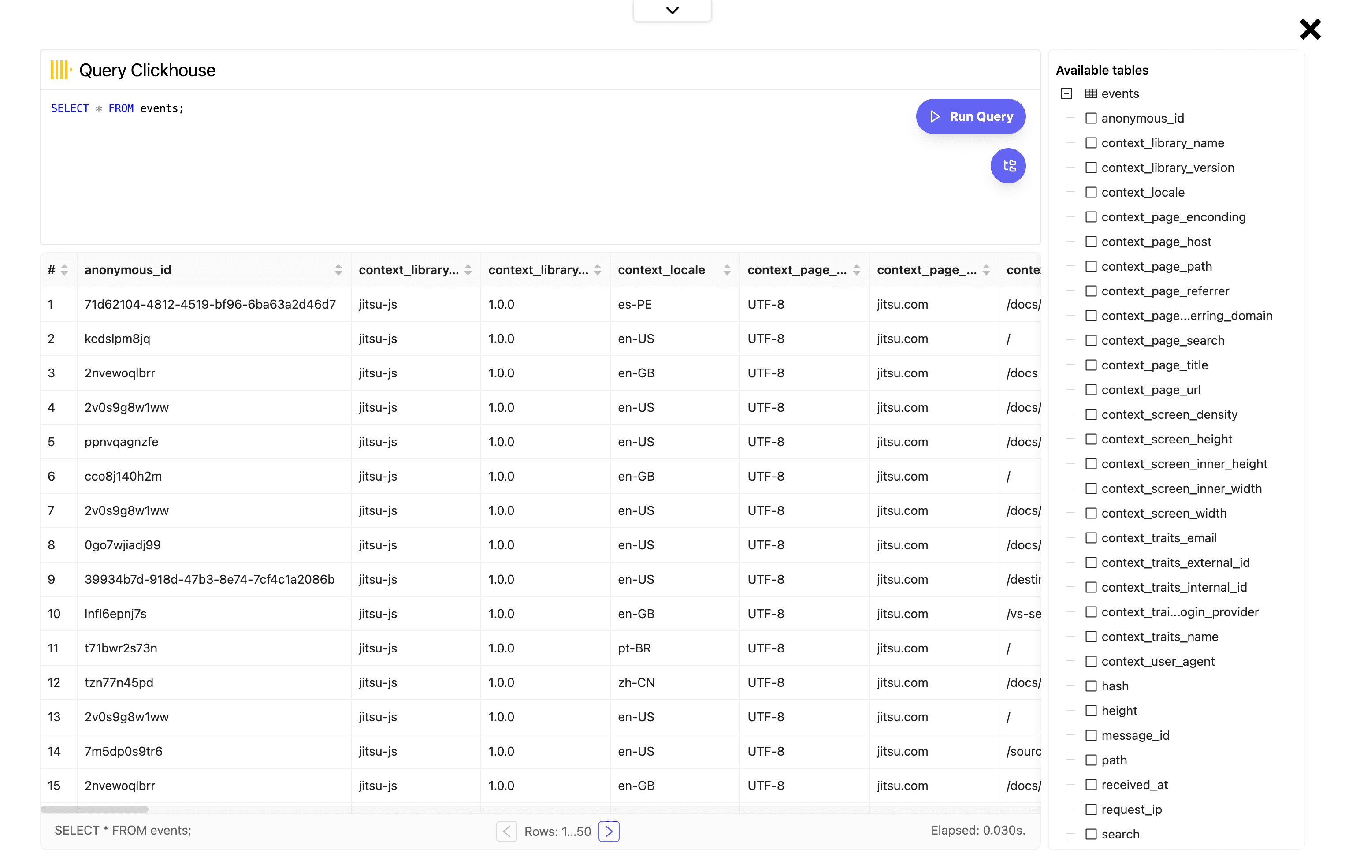Sort the # row number column
The width and height of the screenshot is (1345, 857).
(64, 270)
